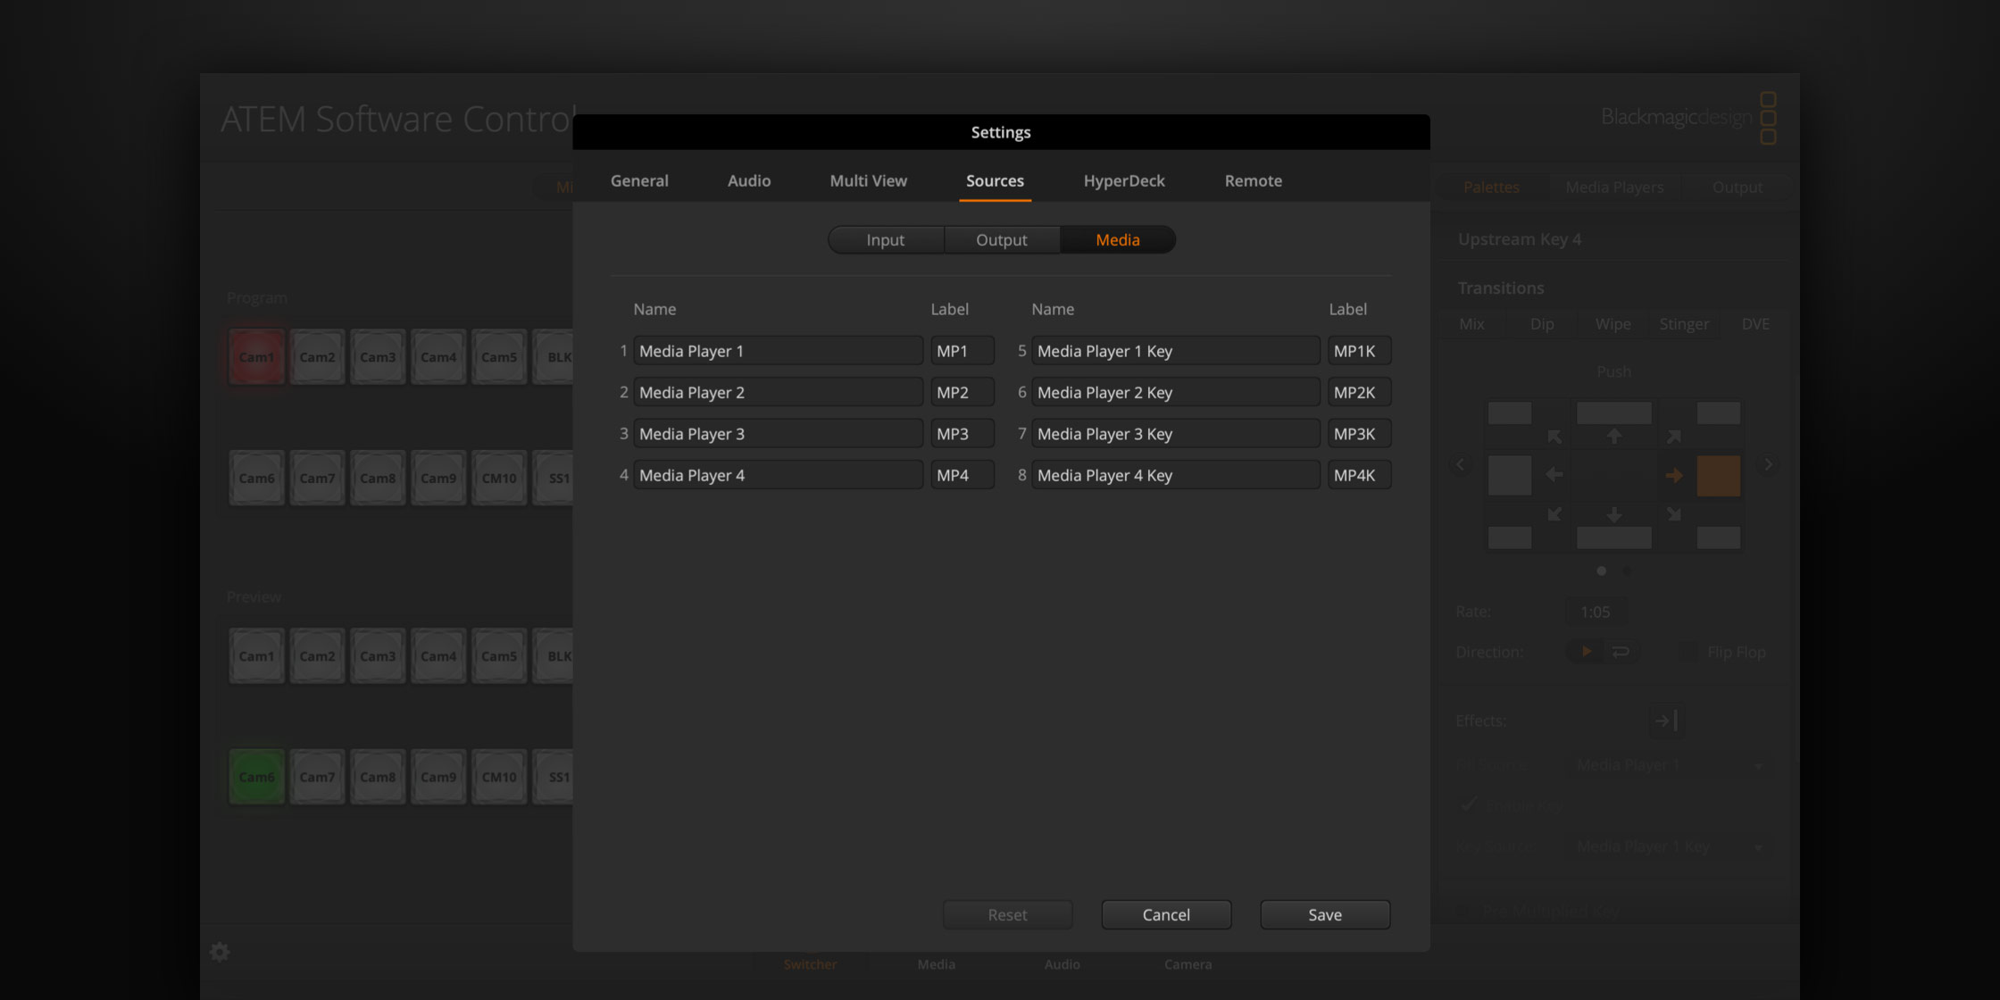This screenshot has width=2000, height=1000.
Task: Save the source label changes
Action: point(1325,914)
